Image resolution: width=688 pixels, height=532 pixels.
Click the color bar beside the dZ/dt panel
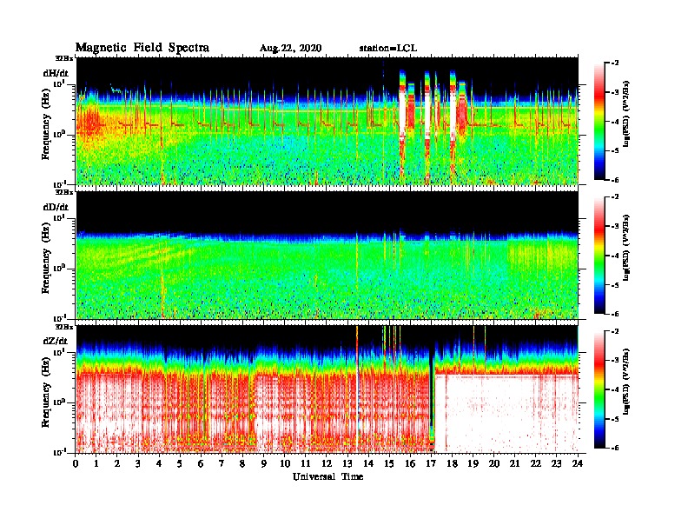[599, 389]
